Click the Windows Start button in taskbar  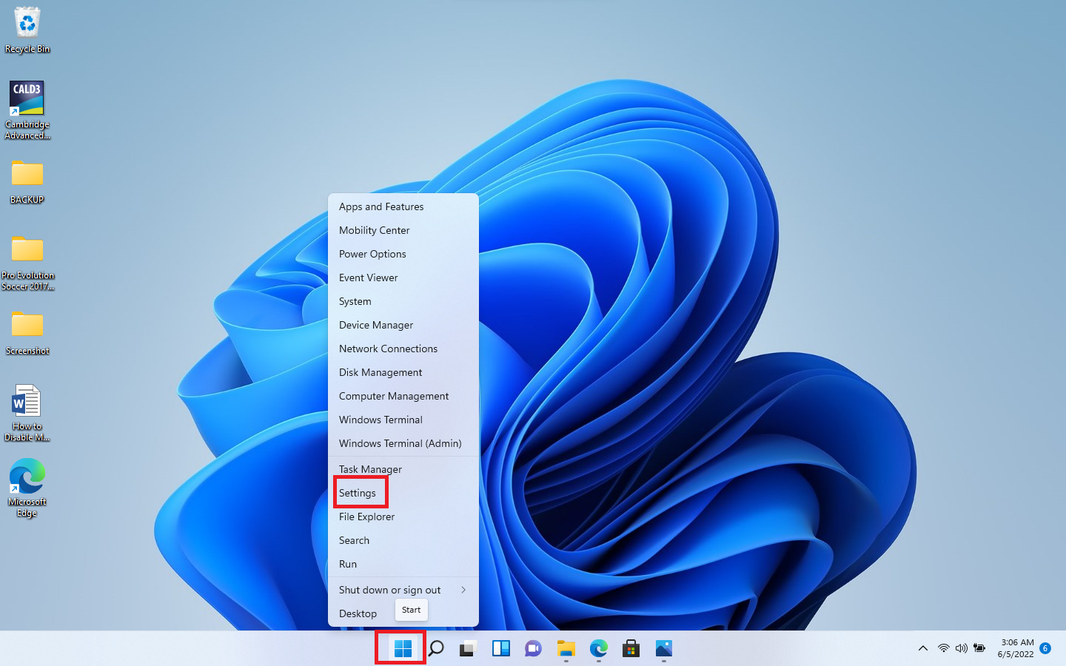click(403, 649)
